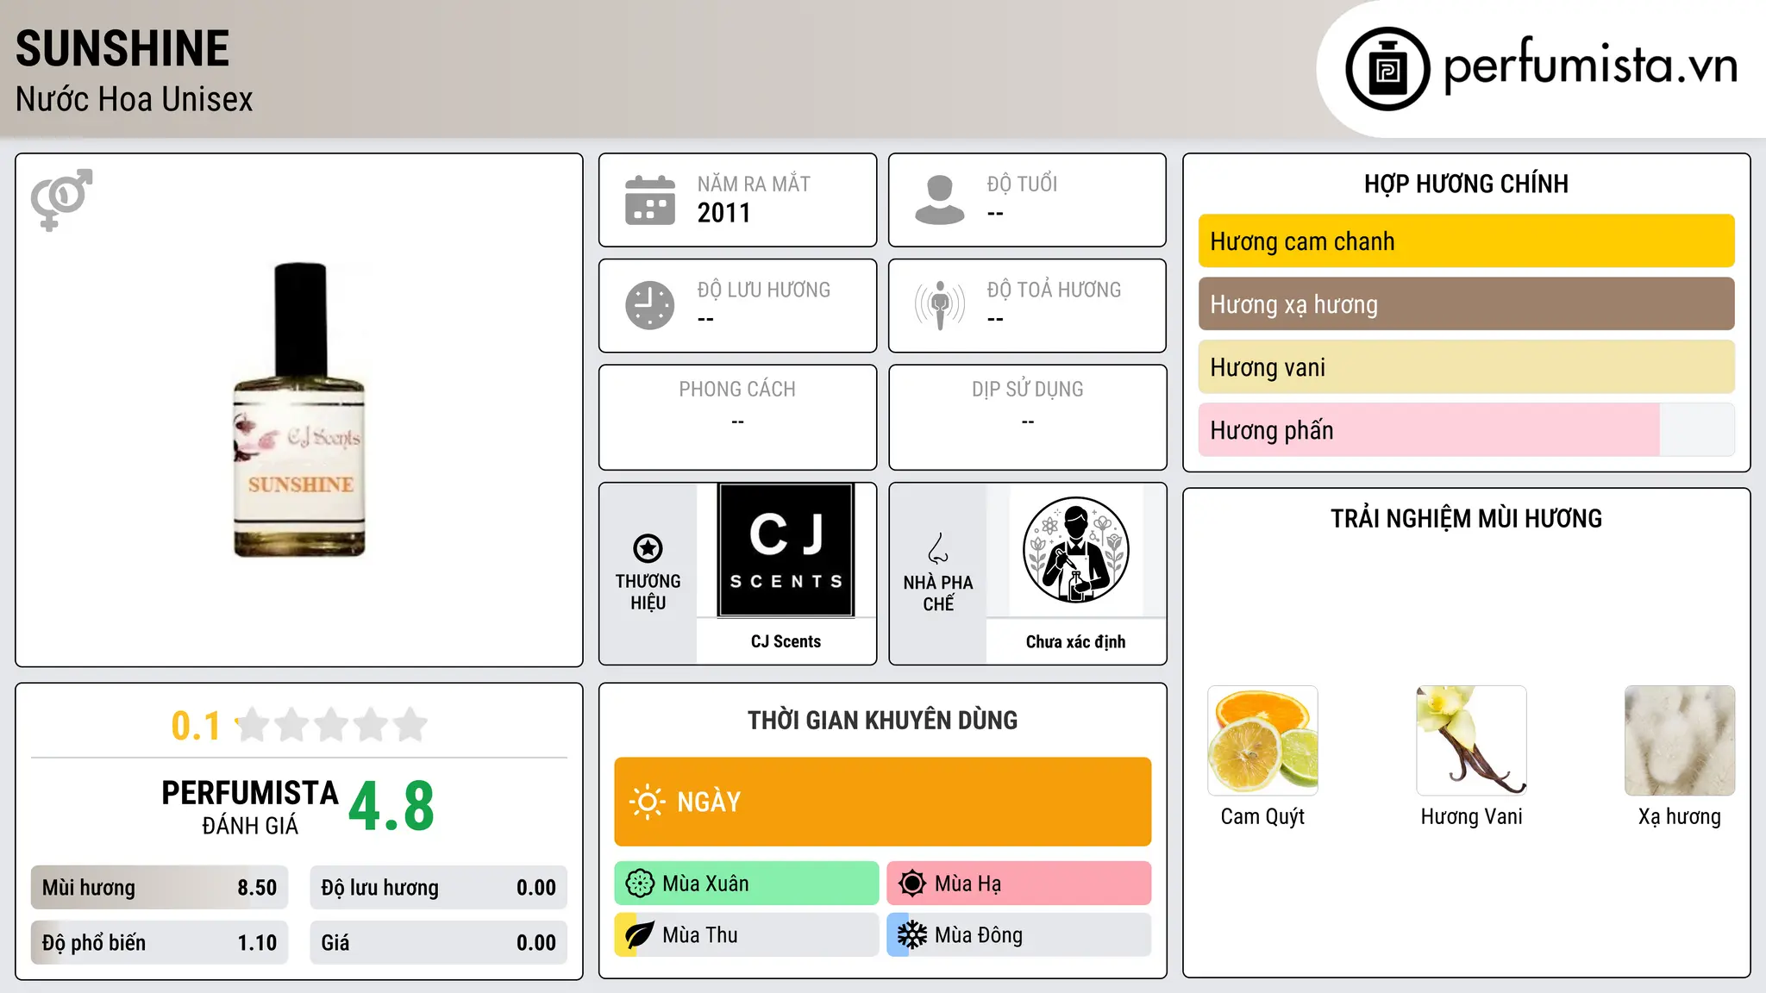Click the Nước Hoa Unisex subtitle

(134, 100)
